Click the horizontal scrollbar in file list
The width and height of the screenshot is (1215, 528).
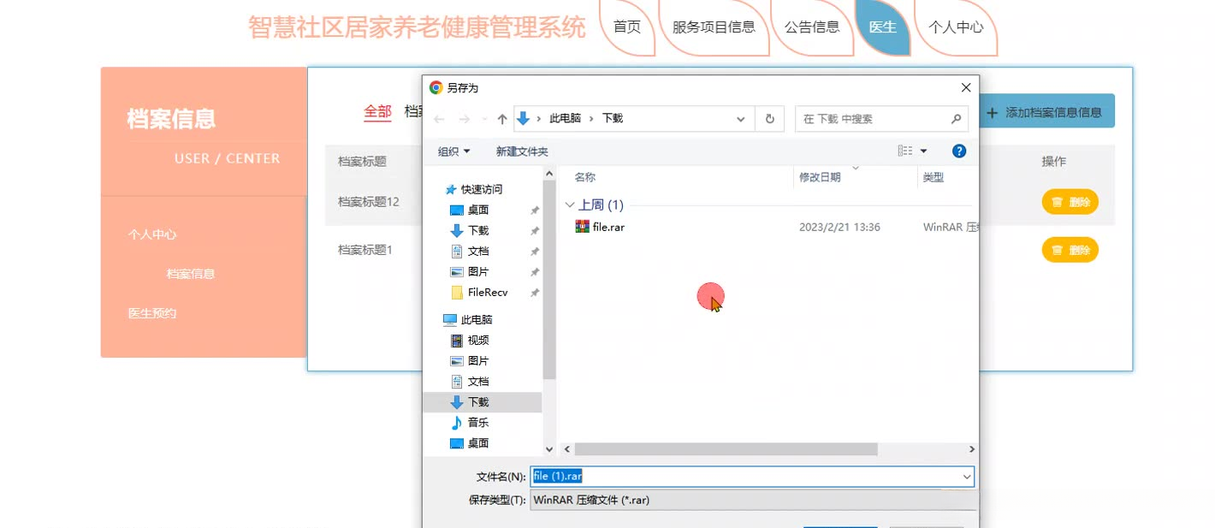pos(726,448)
